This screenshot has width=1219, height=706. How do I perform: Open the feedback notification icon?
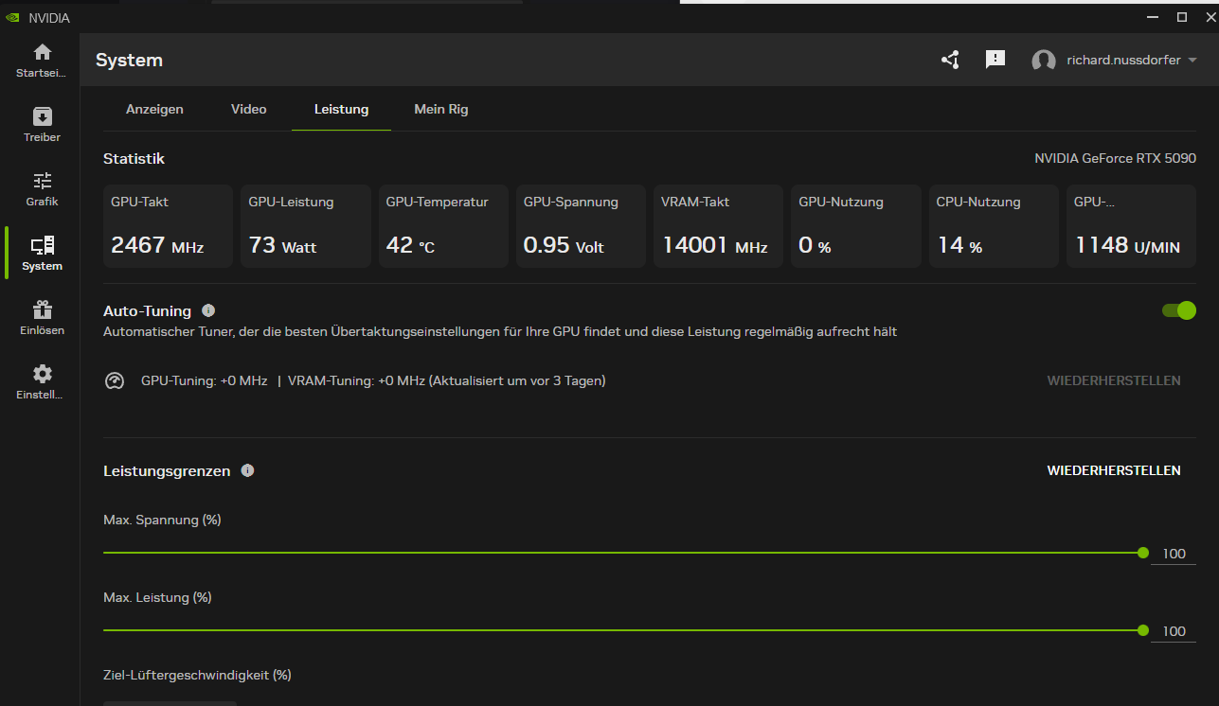coord(995,60)
